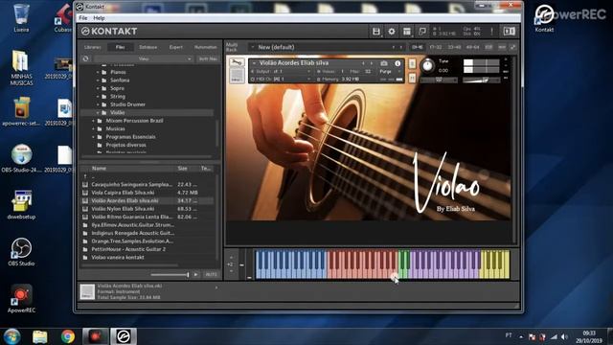This screenshot has width=613, height=345.
Task: Open MINHAS MUSICAS desktop folder
Action: pos(21,67)
